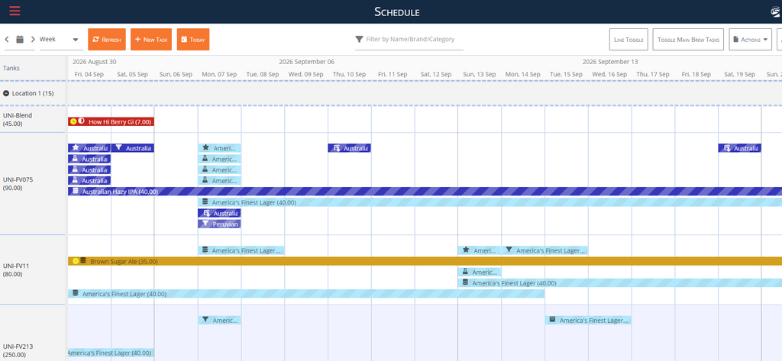The height and width of the screenshot is (361, 782).
Task: Select the UNI-FV075 (90.00) tank label
Action: point(18,184)
